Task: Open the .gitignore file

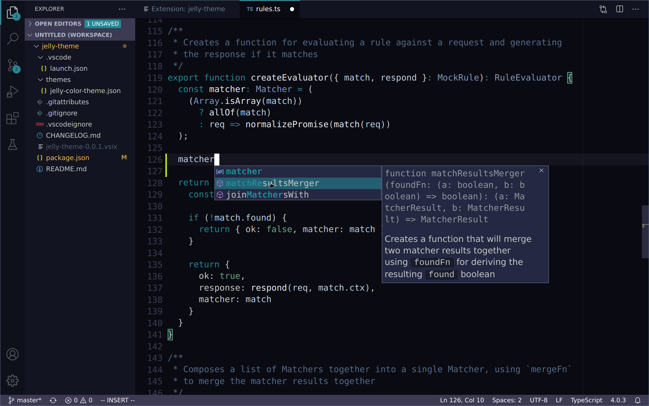Action: (80, 113)
